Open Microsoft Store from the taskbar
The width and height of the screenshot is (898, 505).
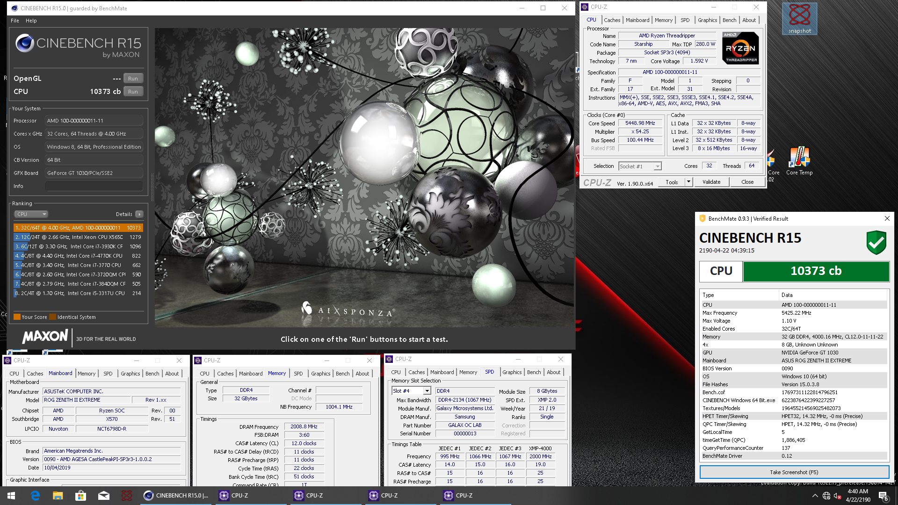(80, 496)
